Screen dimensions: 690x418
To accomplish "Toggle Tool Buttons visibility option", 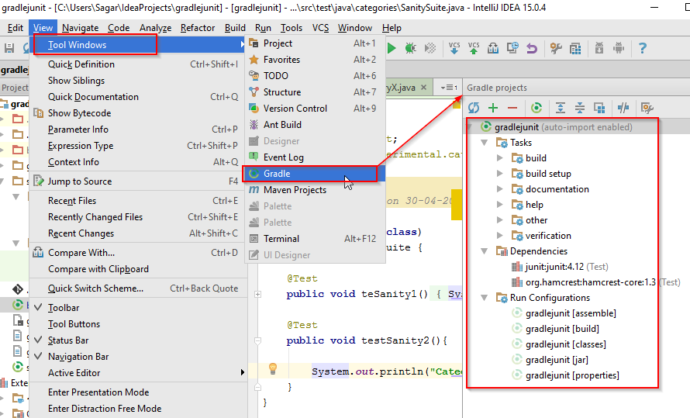I will click(x=139, y=324).
